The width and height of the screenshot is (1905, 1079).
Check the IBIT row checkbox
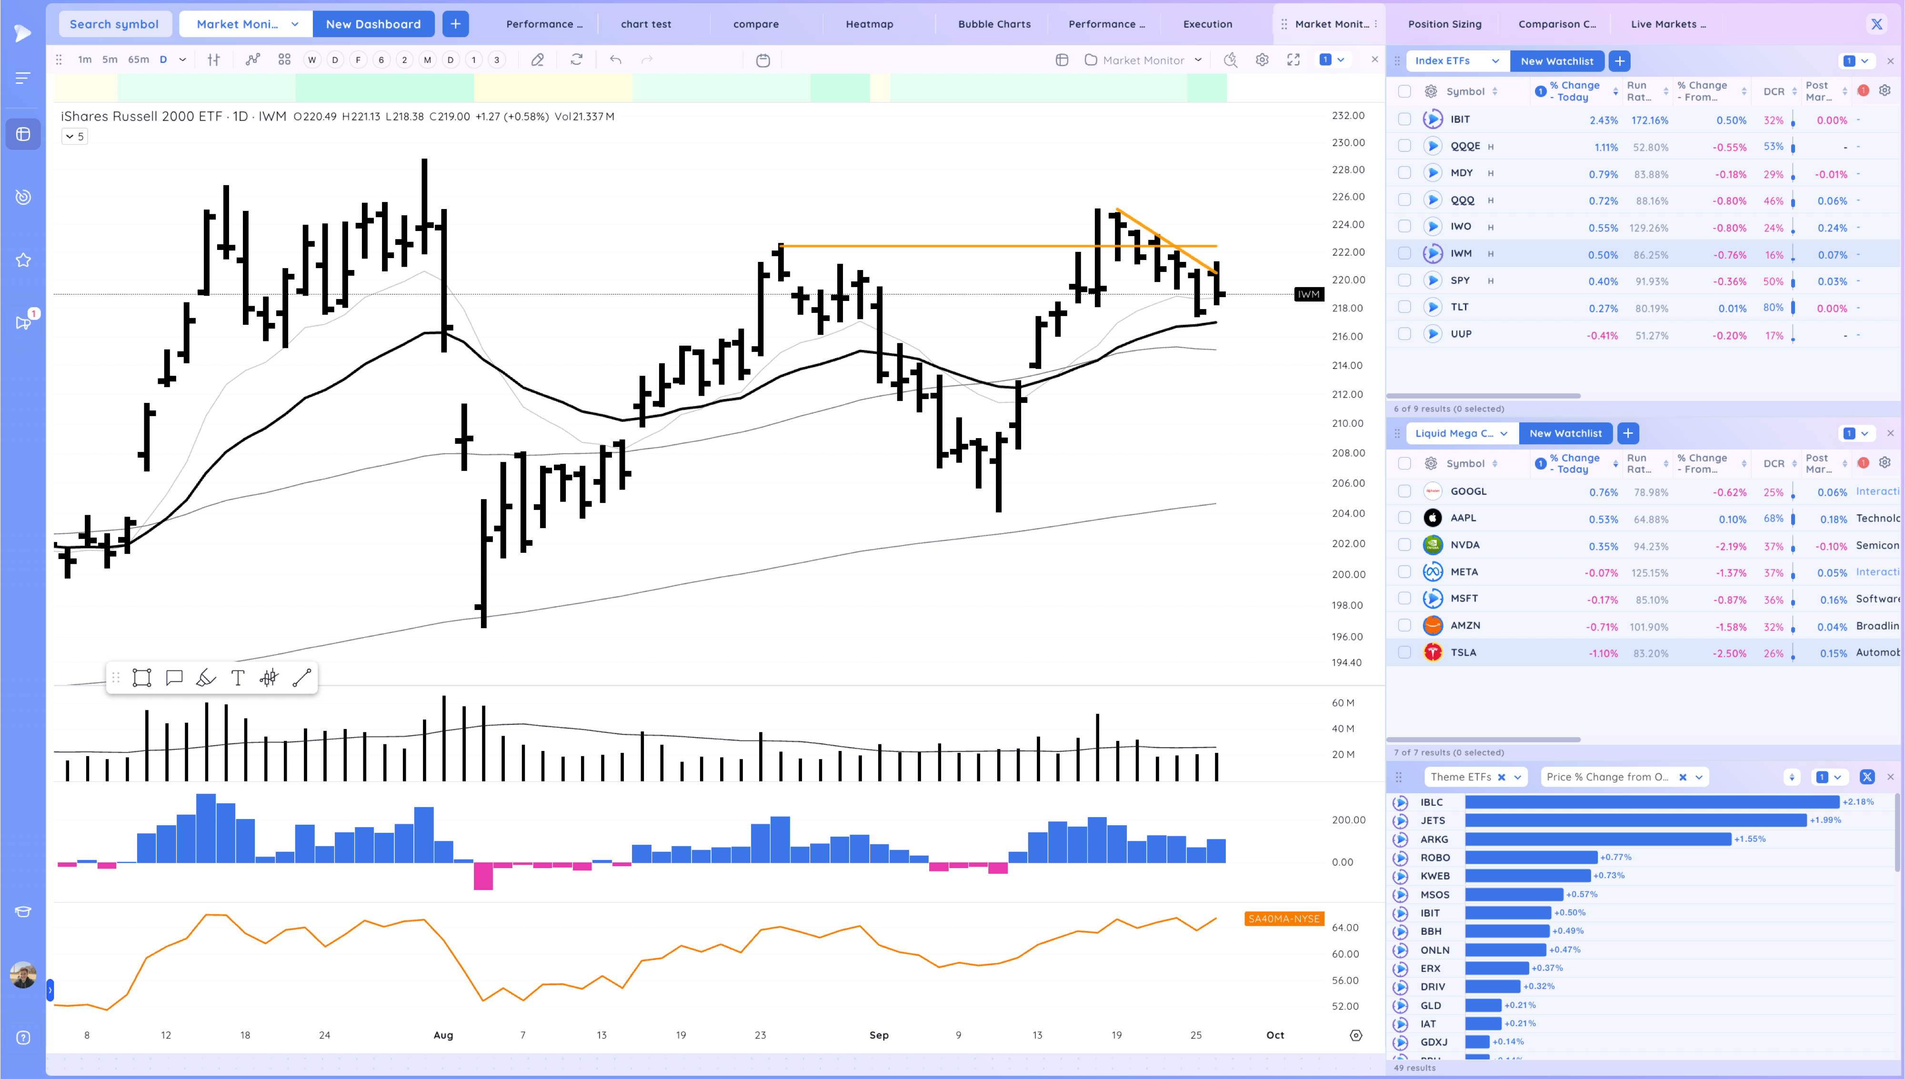1404,120
